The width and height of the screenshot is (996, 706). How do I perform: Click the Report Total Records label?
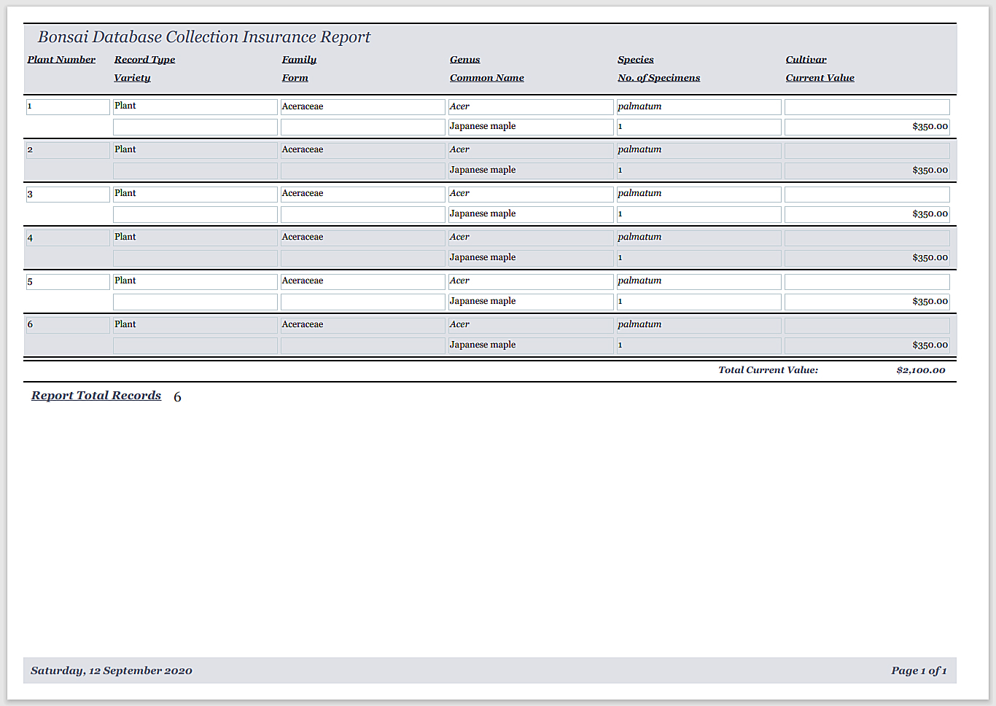pos(96,396)
